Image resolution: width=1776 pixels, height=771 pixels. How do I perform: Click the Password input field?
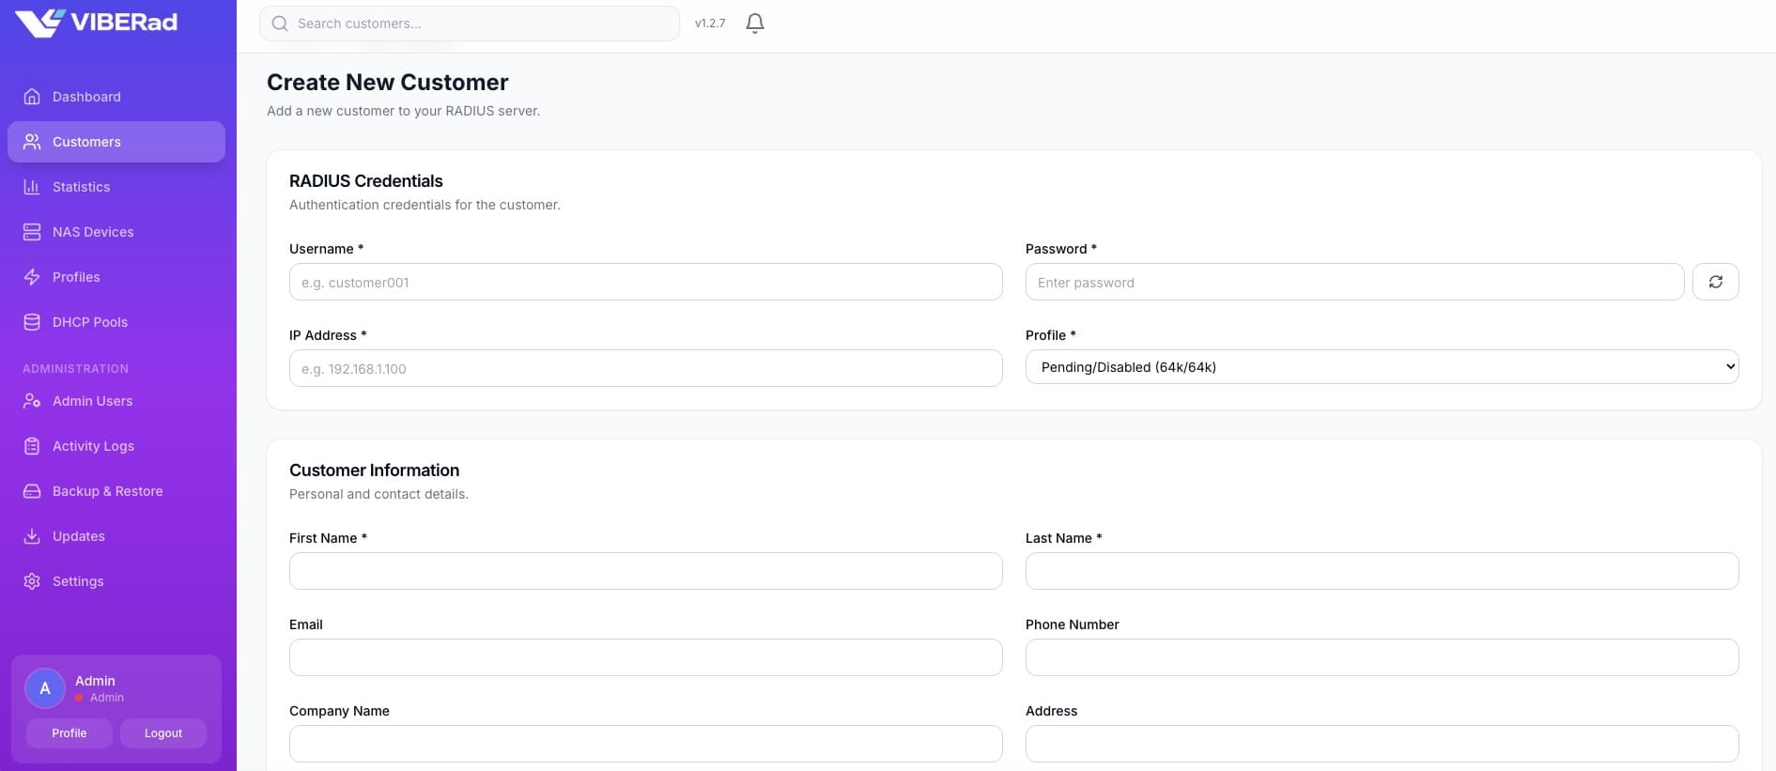(x=1354, y=282)
